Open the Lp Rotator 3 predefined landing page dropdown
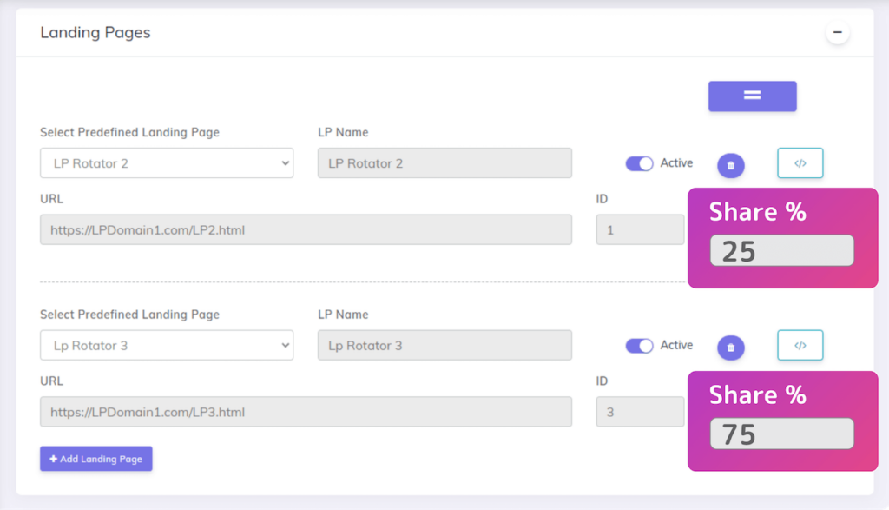 (167, 345)
